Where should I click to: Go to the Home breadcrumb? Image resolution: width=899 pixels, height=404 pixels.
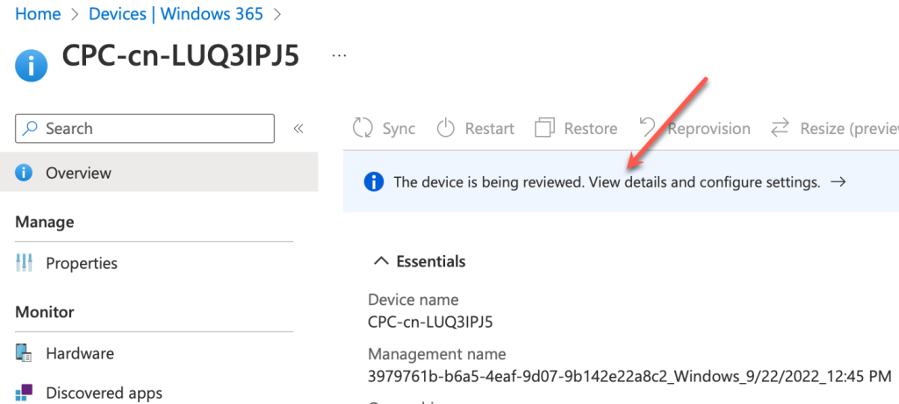(x=38, y=14)
